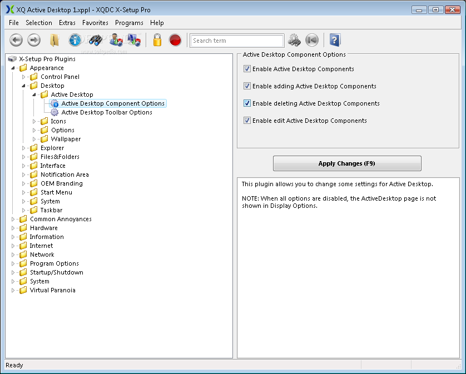Click the gear icon of Active Desktop Toolbar Options

tap(54, 112)
